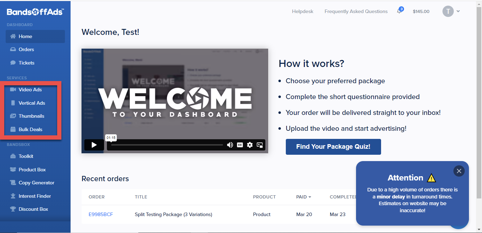Enable picture-in-picture on video player
The height and width of the screenshot is (233, 482).
coord(260,145)
